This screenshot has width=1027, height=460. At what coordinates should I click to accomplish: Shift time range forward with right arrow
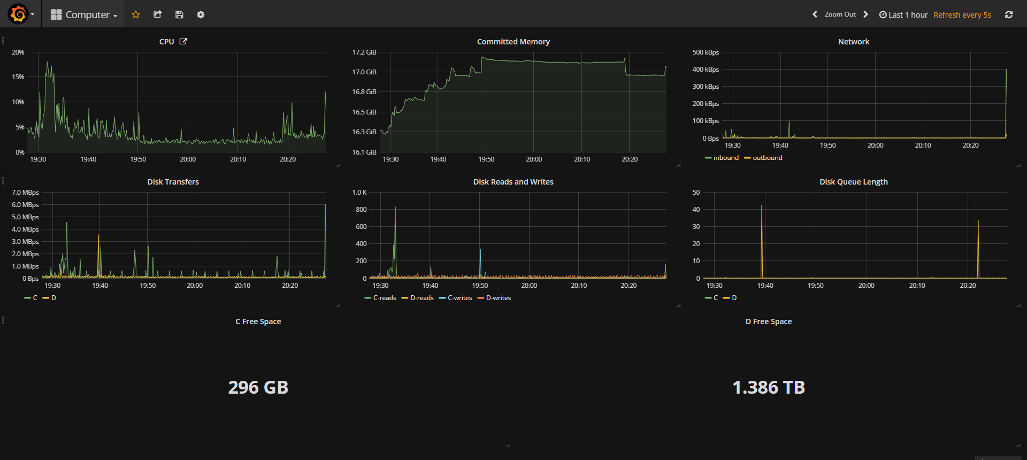pyautogui.click(x=866, y=14)
